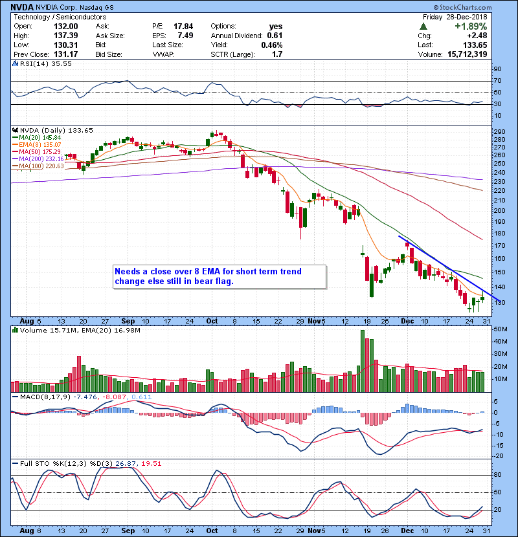Click the tallest green volume bar near Nov 19
The image size is (518, 537).
pyautogui.click(x=363, y=361)
